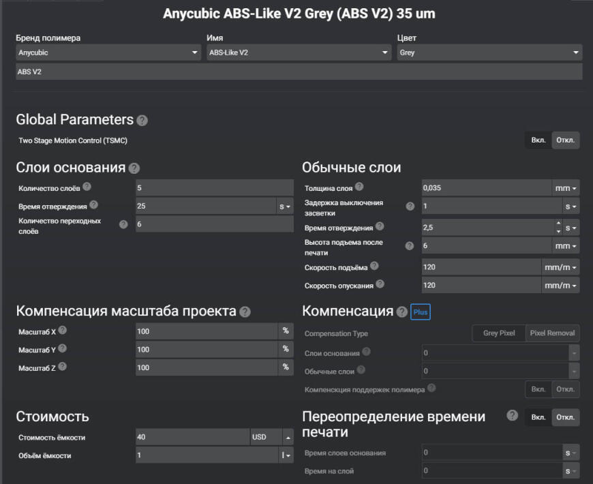Open the Имя dropdown with ABS-Like V2
593x484 pixels.
coord(299,52)
